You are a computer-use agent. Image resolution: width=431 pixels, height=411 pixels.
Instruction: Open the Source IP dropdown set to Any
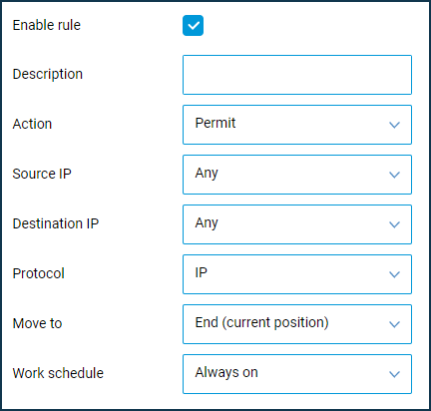pyautogui.click(x=297, y=175)
